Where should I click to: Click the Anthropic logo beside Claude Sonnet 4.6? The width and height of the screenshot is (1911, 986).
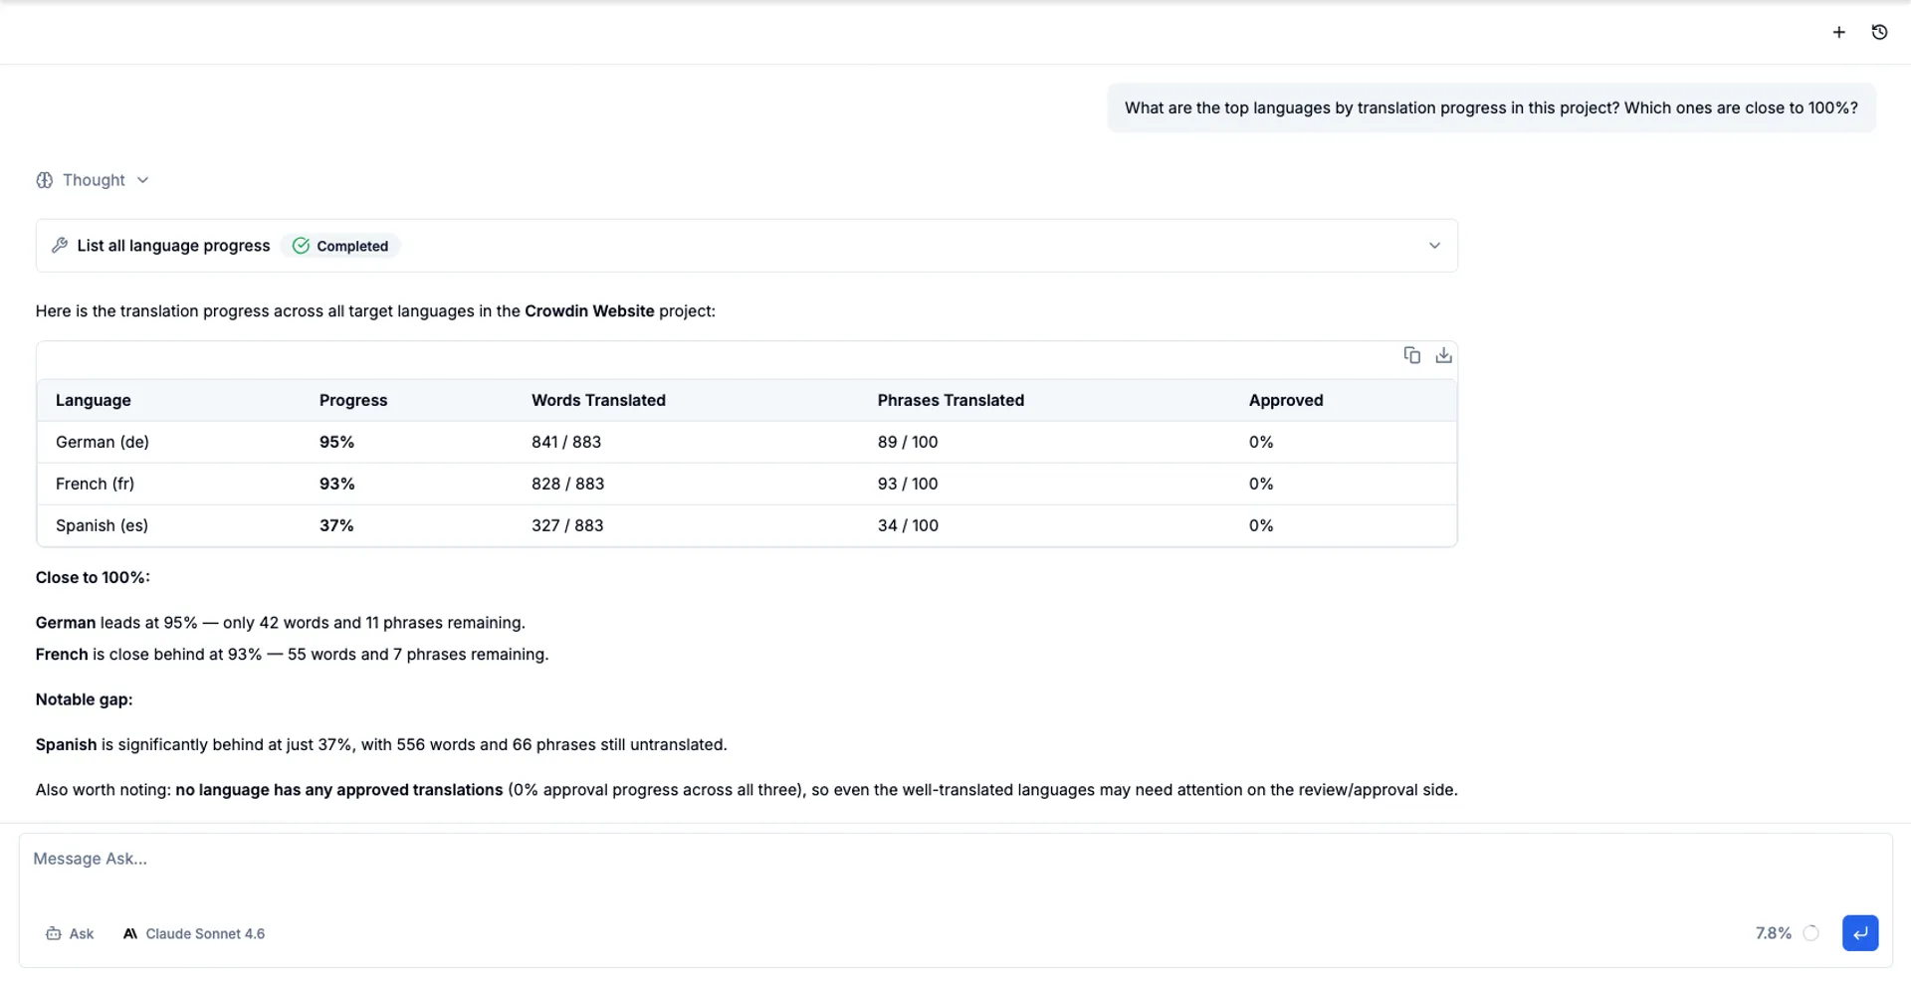(129, 933)
